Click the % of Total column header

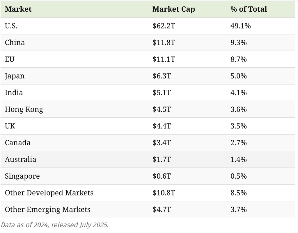[x=249, y=9]
